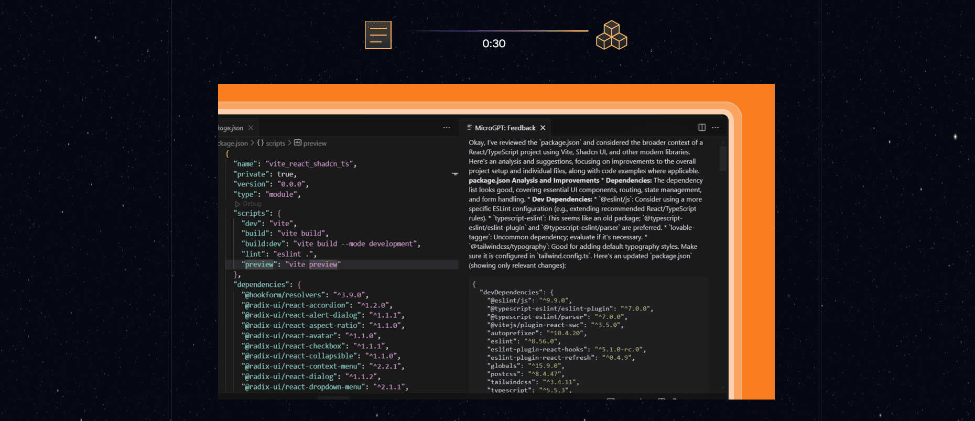
Task: Click the "globals": "^15.9.0" line
Action: [526, 366]
